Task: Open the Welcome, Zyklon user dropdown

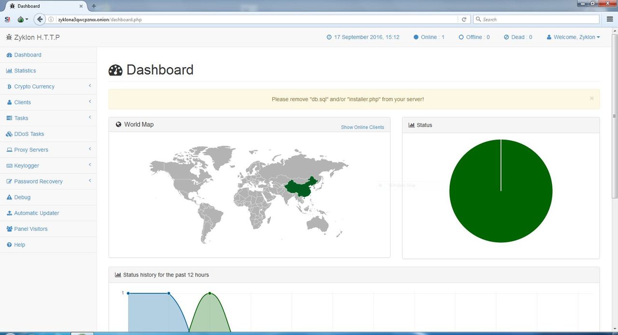Action: click(x=574, y=37)
